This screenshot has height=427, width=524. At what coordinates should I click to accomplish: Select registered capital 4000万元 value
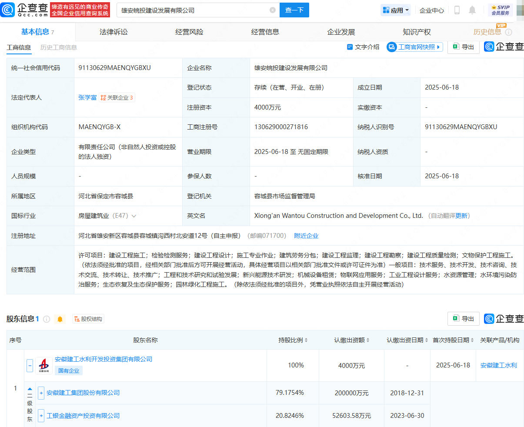click(268, 107)
